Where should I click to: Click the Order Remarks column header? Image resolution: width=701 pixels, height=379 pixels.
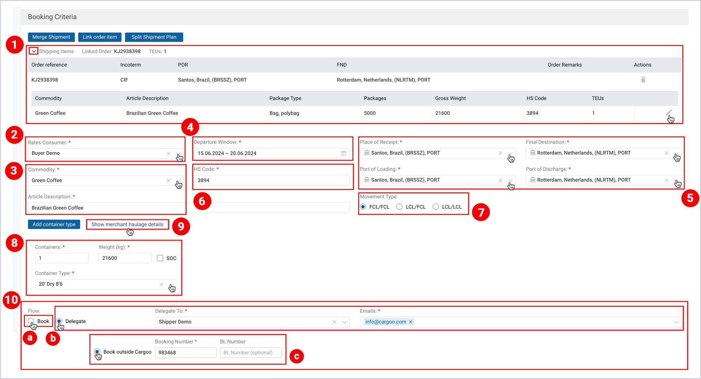pos(565,65)
